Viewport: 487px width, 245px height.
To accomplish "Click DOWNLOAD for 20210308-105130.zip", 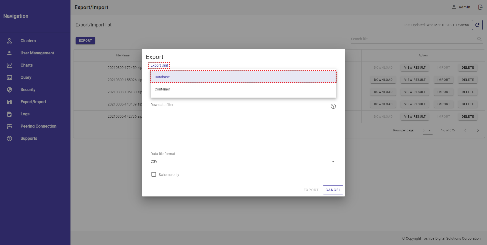I will pos(383,92).
